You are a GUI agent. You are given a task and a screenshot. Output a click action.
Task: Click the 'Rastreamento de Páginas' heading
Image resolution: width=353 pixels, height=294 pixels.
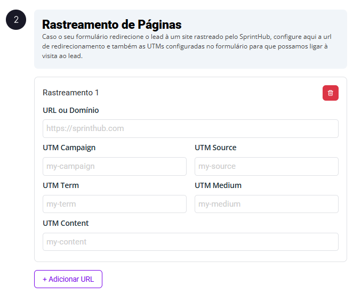click(x=111, y=24)
